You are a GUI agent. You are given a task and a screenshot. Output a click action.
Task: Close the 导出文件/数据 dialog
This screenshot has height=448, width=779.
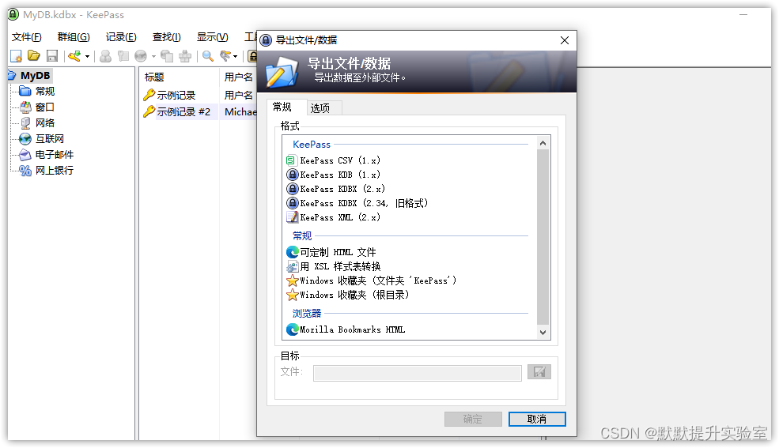click(565, 40)
